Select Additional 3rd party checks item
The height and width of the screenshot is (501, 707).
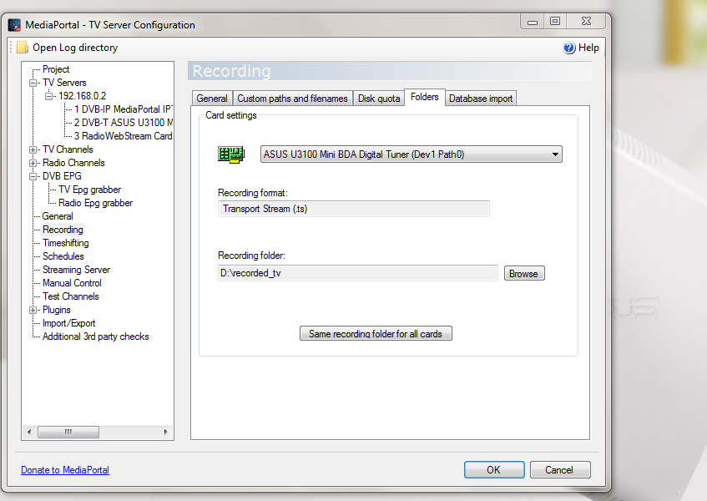pyautogui.click(x=96, y=337)
